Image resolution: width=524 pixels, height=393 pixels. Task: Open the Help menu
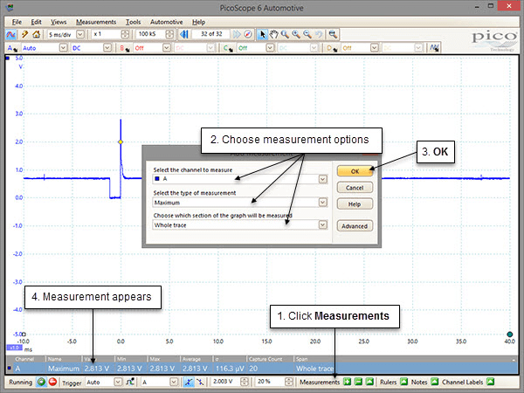click(198, 22)
